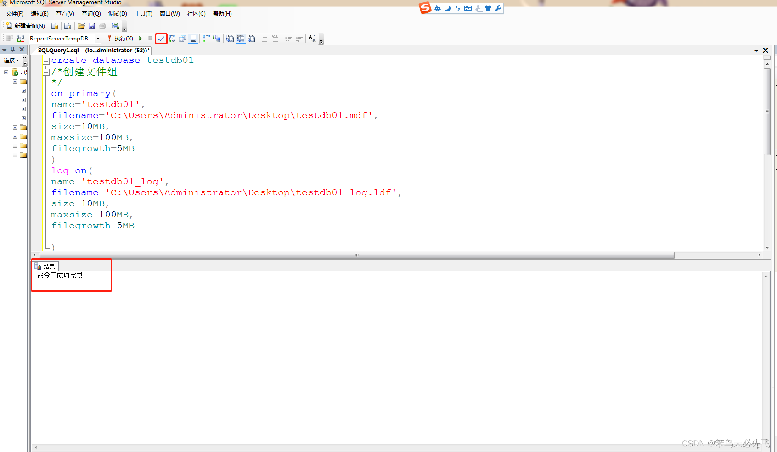Click the Change Connection icon

point(20,39)
